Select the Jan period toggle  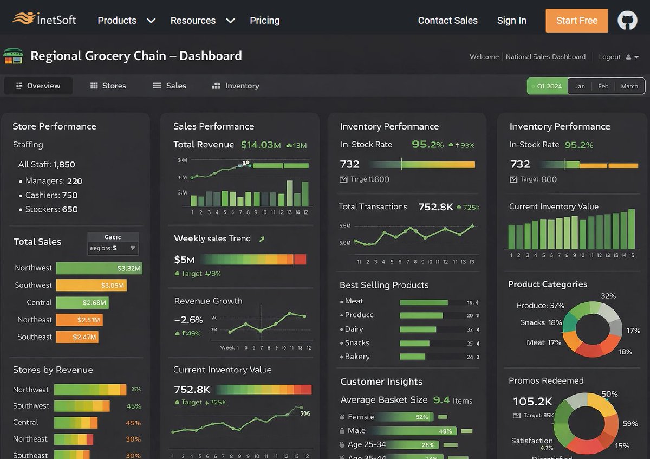coord(580,86)
